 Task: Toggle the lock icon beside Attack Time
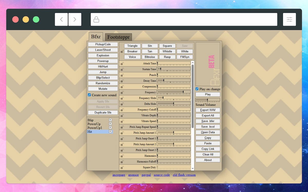[122, 63]
